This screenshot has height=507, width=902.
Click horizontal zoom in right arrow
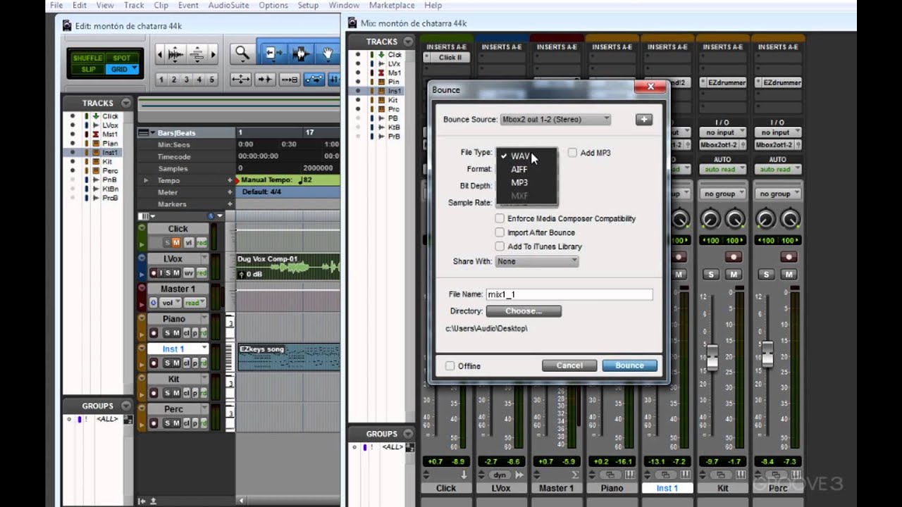pos(213,54)
